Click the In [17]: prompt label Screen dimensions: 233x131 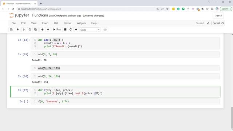24,90
